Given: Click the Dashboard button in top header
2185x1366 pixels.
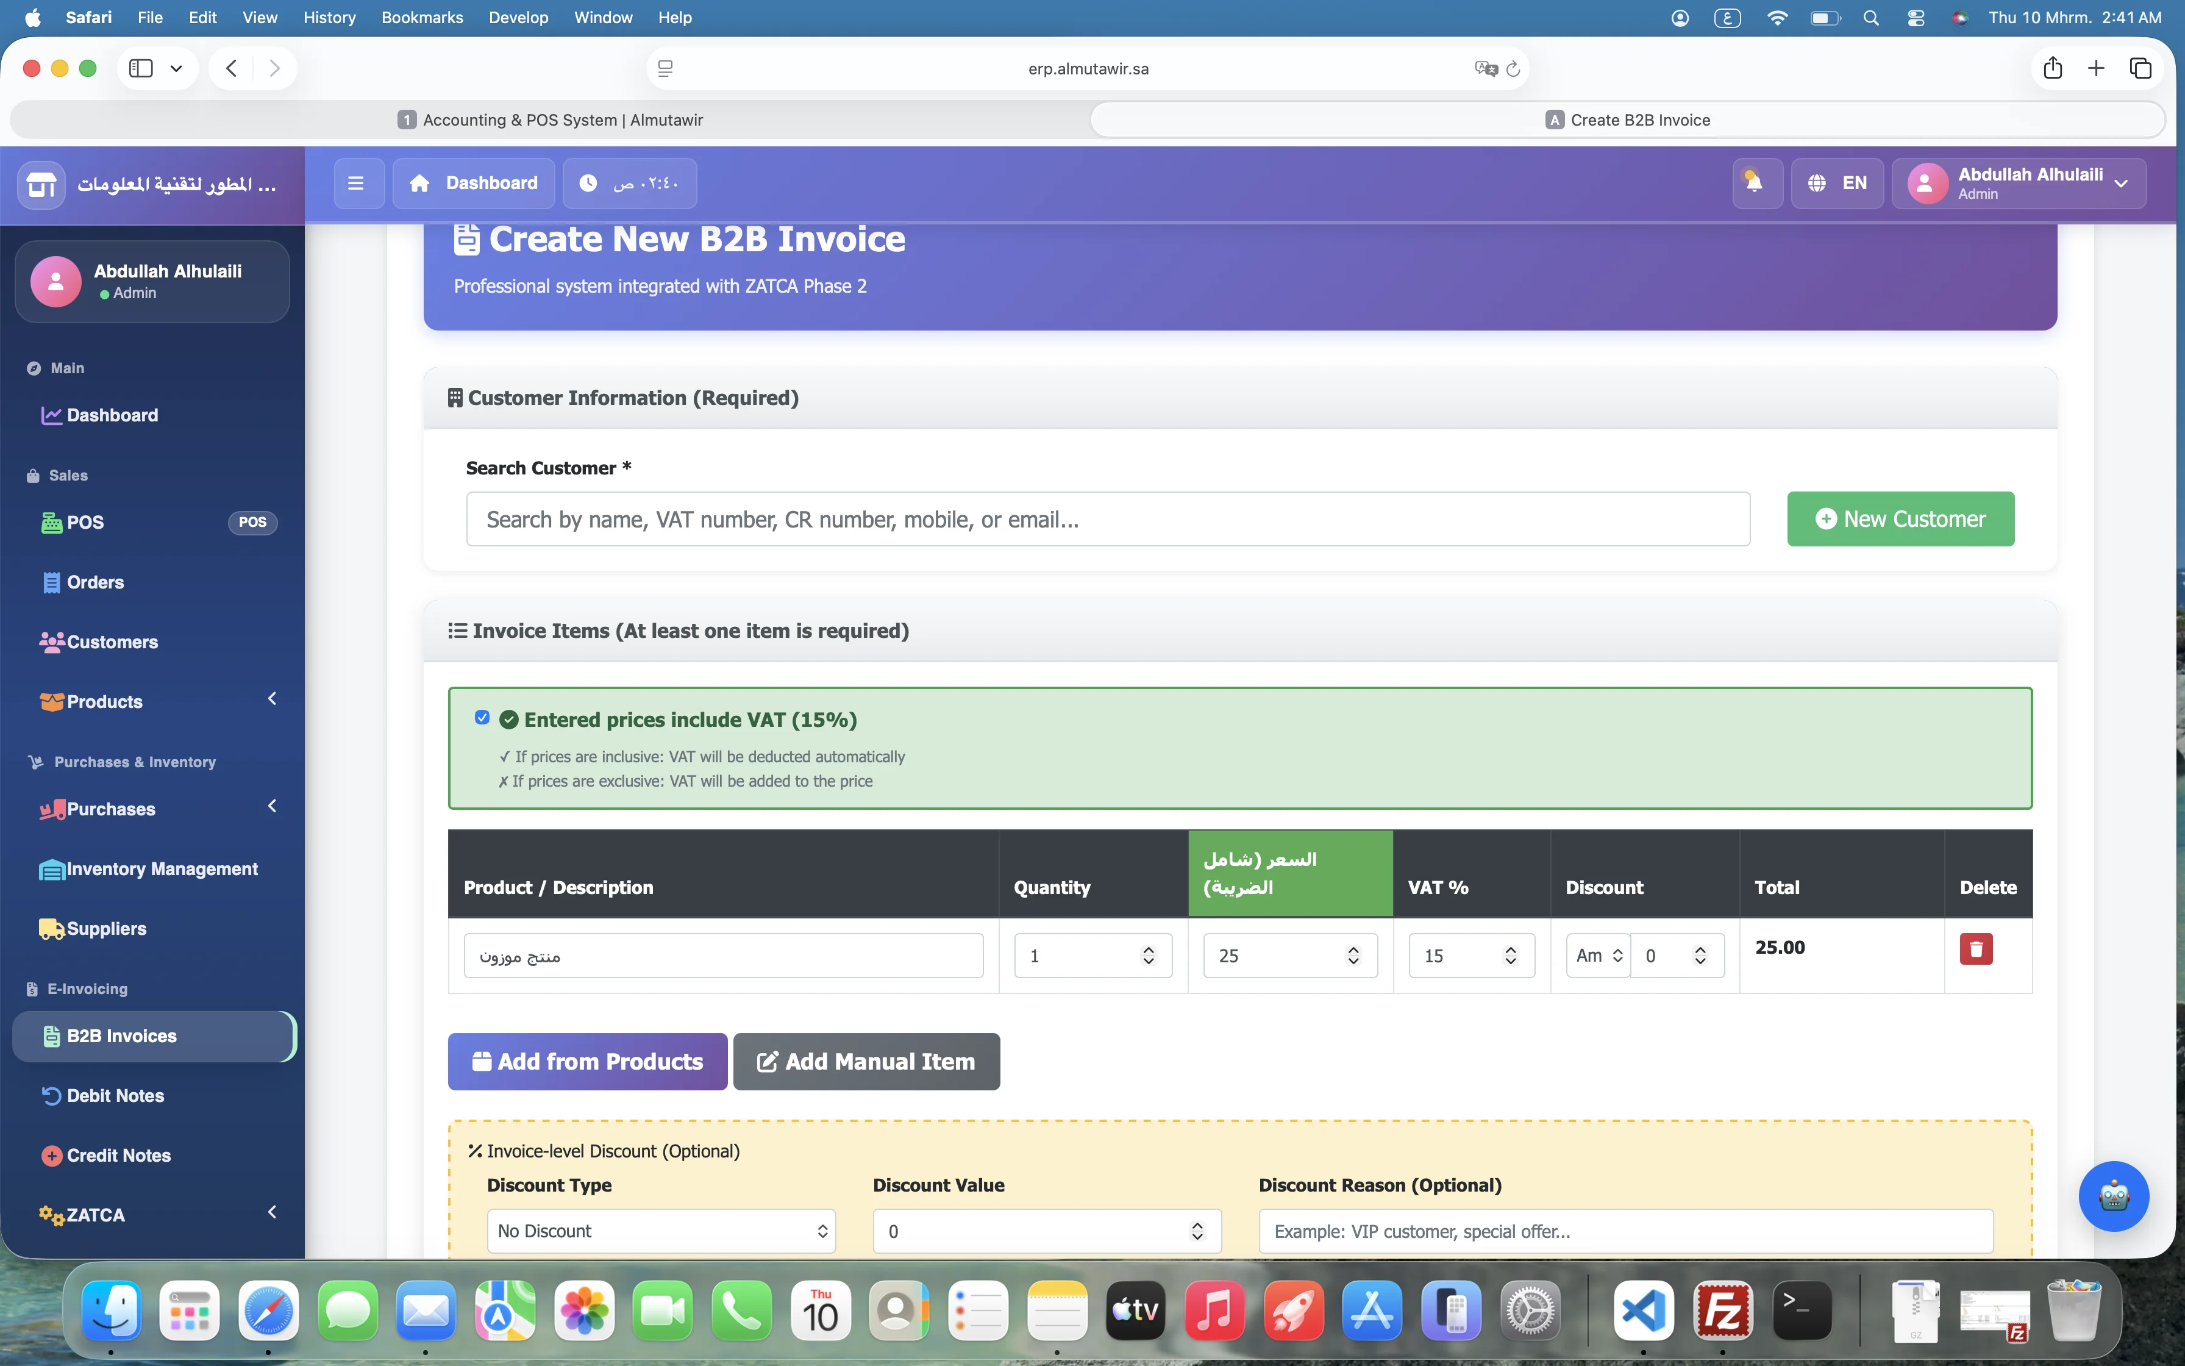Looking at the screenshot, I should click(474, 184).
